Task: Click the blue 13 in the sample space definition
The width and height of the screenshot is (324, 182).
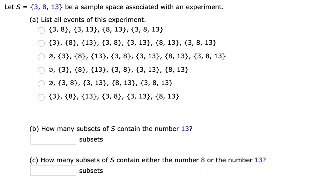Action: point(55,7)
